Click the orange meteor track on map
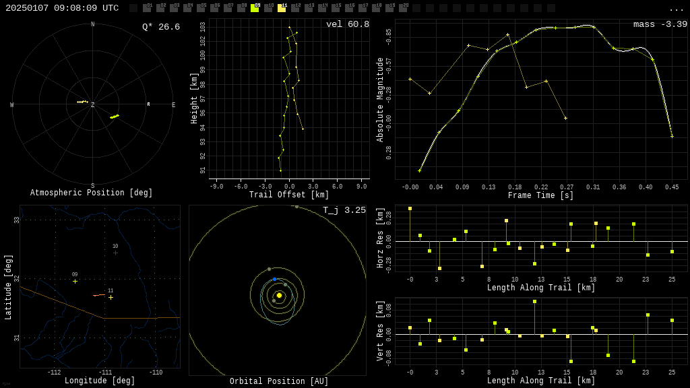This screenshot has height=388, width=690. (x=99, y=295)
